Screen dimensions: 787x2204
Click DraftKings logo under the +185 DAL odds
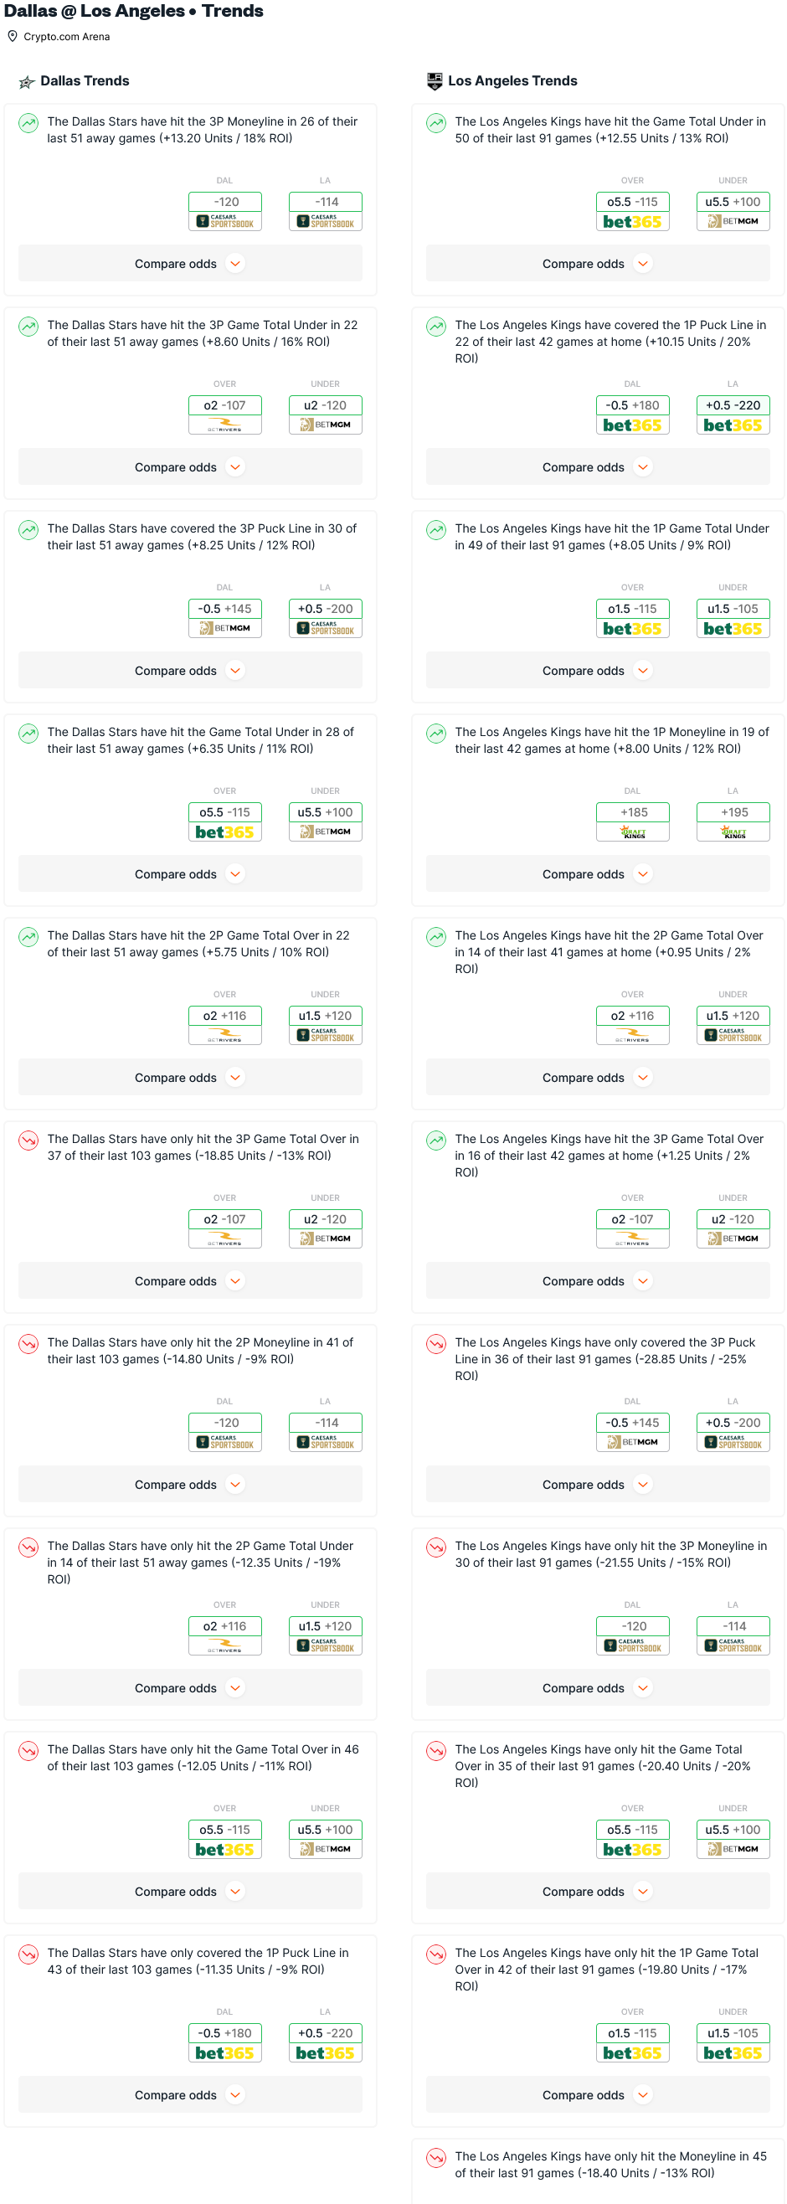tap(633, 832)
